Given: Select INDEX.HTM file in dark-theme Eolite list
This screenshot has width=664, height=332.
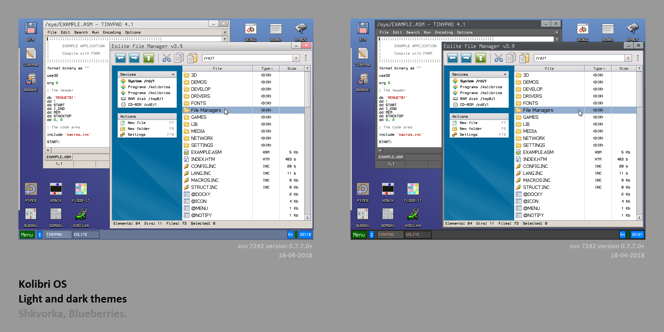Looking at the screenshot, I should pos(575,159).
